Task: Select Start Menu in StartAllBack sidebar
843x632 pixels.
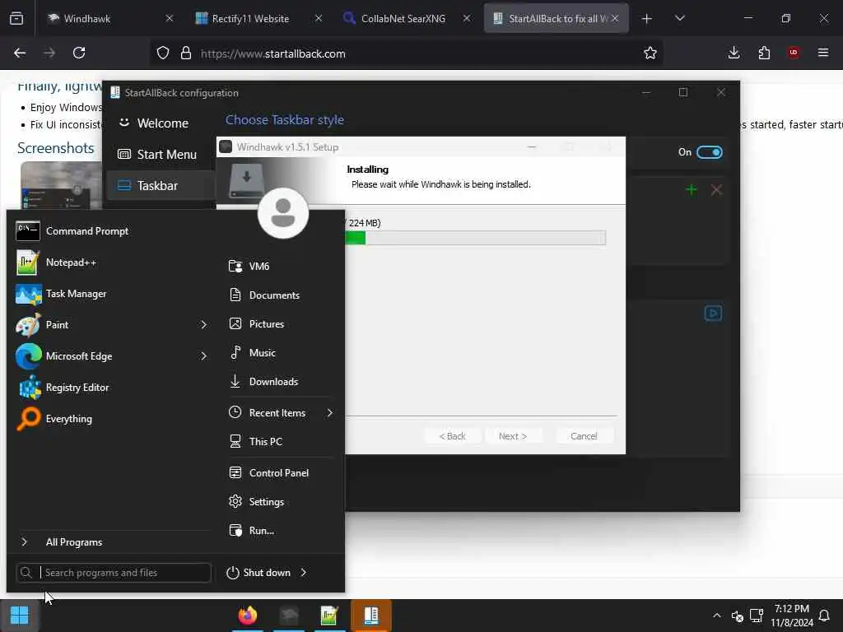Action: click(161, 155)
